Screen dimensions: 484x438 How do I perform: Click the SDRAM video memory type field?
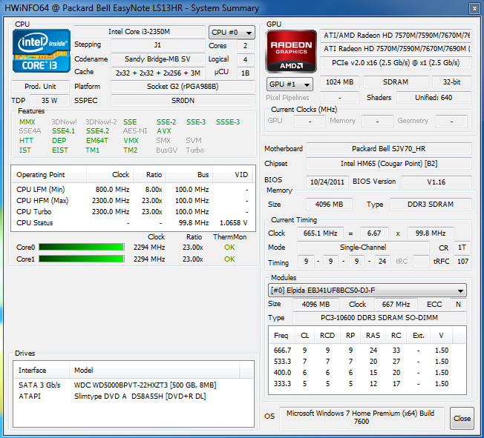point(396,82)
